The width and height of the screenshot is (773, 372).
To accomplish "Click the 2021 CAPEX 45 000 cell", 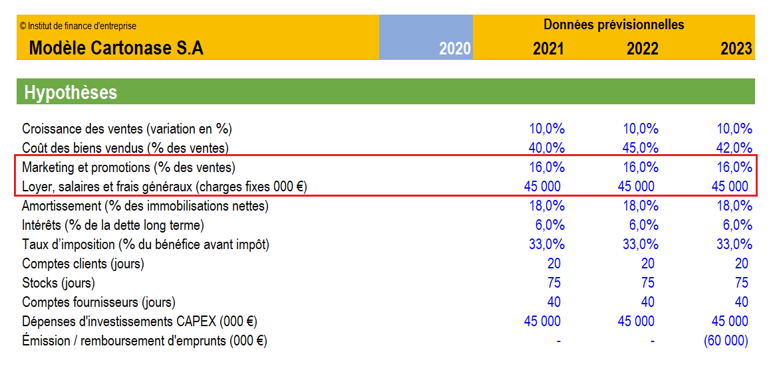I will (x=541, y=322).
